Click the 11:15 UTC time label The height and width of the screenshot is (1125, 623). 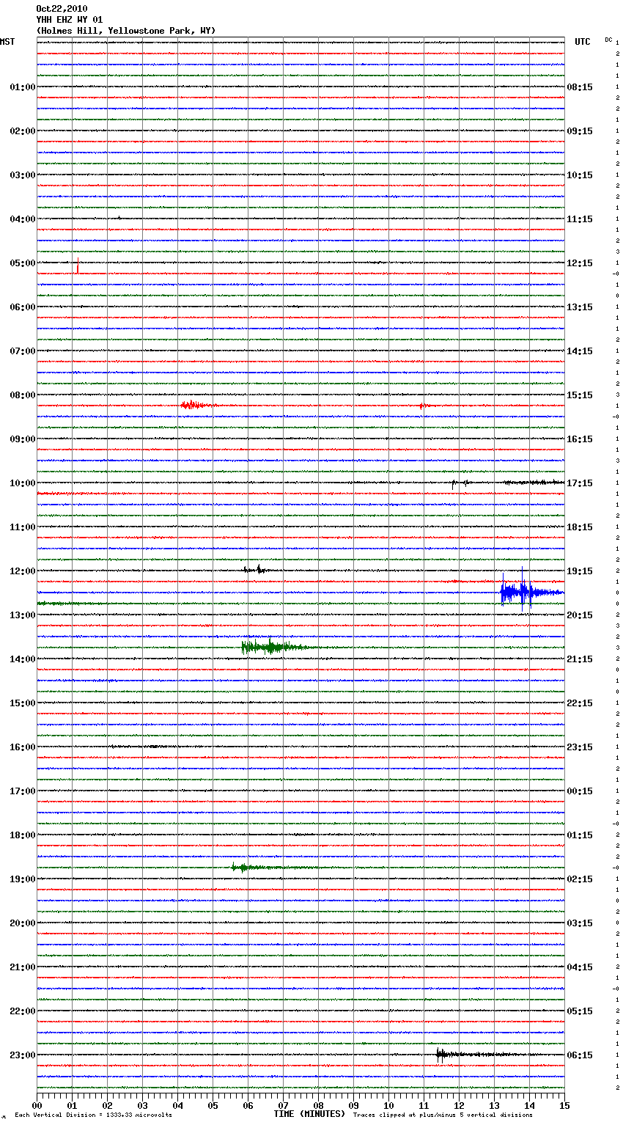pos(580,219)
